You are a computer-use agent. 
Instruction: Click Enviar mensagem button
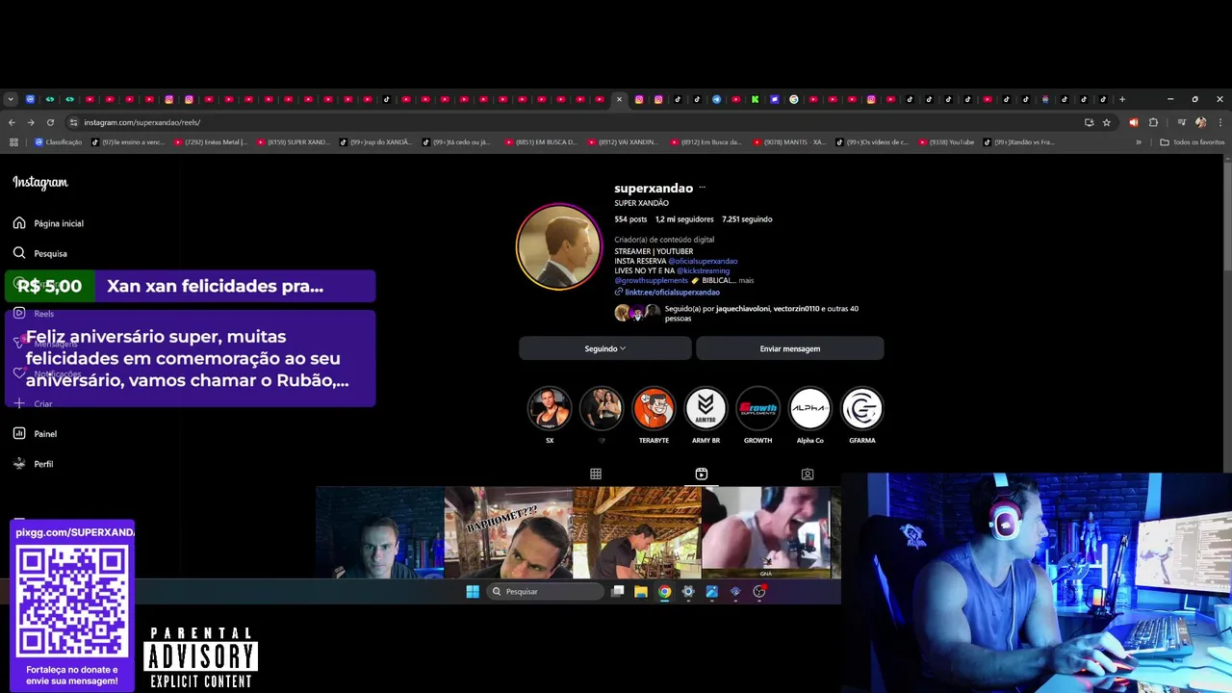click(x=790, y=348)
